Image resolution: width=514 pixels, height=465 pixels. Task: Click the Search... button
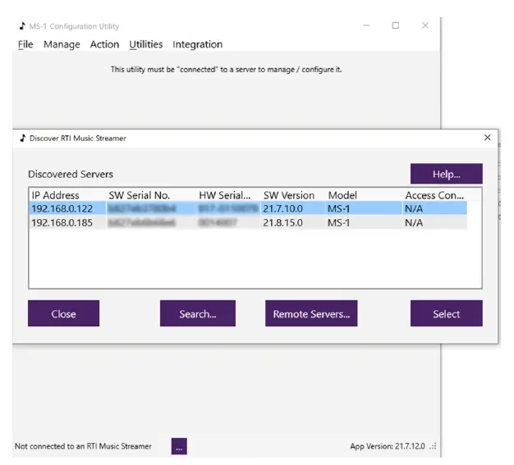(x=197, y=313)
